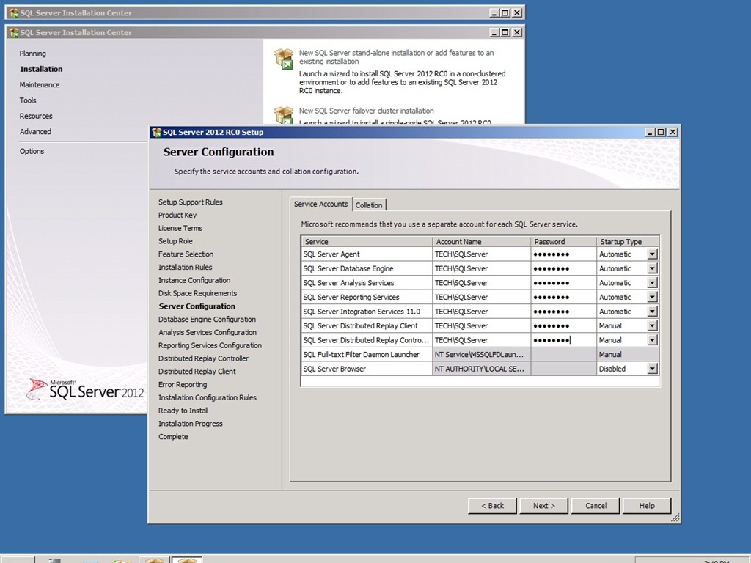Open Startup Type dropdown for SQL Server Browser
This screenshot has width=751, height=563.
tap(652, 369)
